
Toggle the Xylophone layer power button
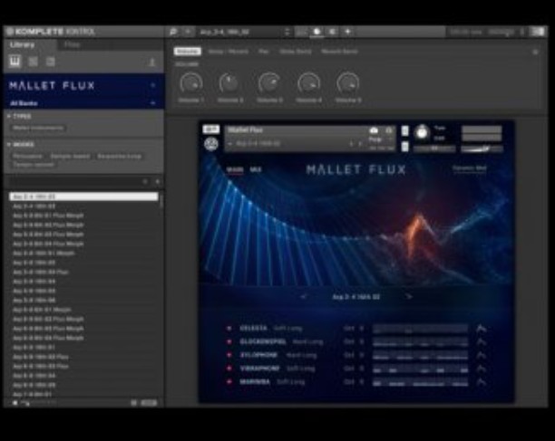229,355
